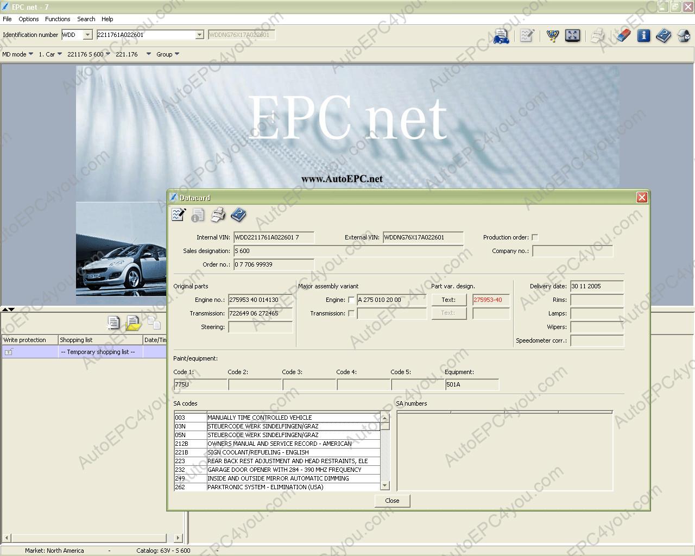Open the Search menu

click(x=86, y=19)
